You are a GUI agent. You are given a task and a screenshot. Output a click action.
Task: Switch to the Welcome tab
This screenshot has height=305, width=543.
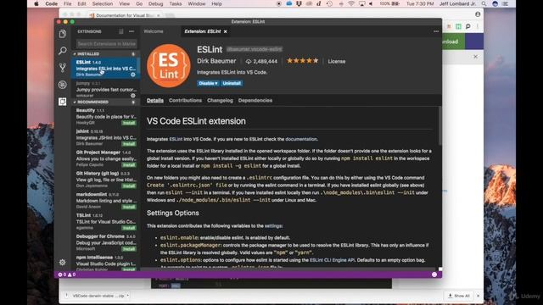154,31
